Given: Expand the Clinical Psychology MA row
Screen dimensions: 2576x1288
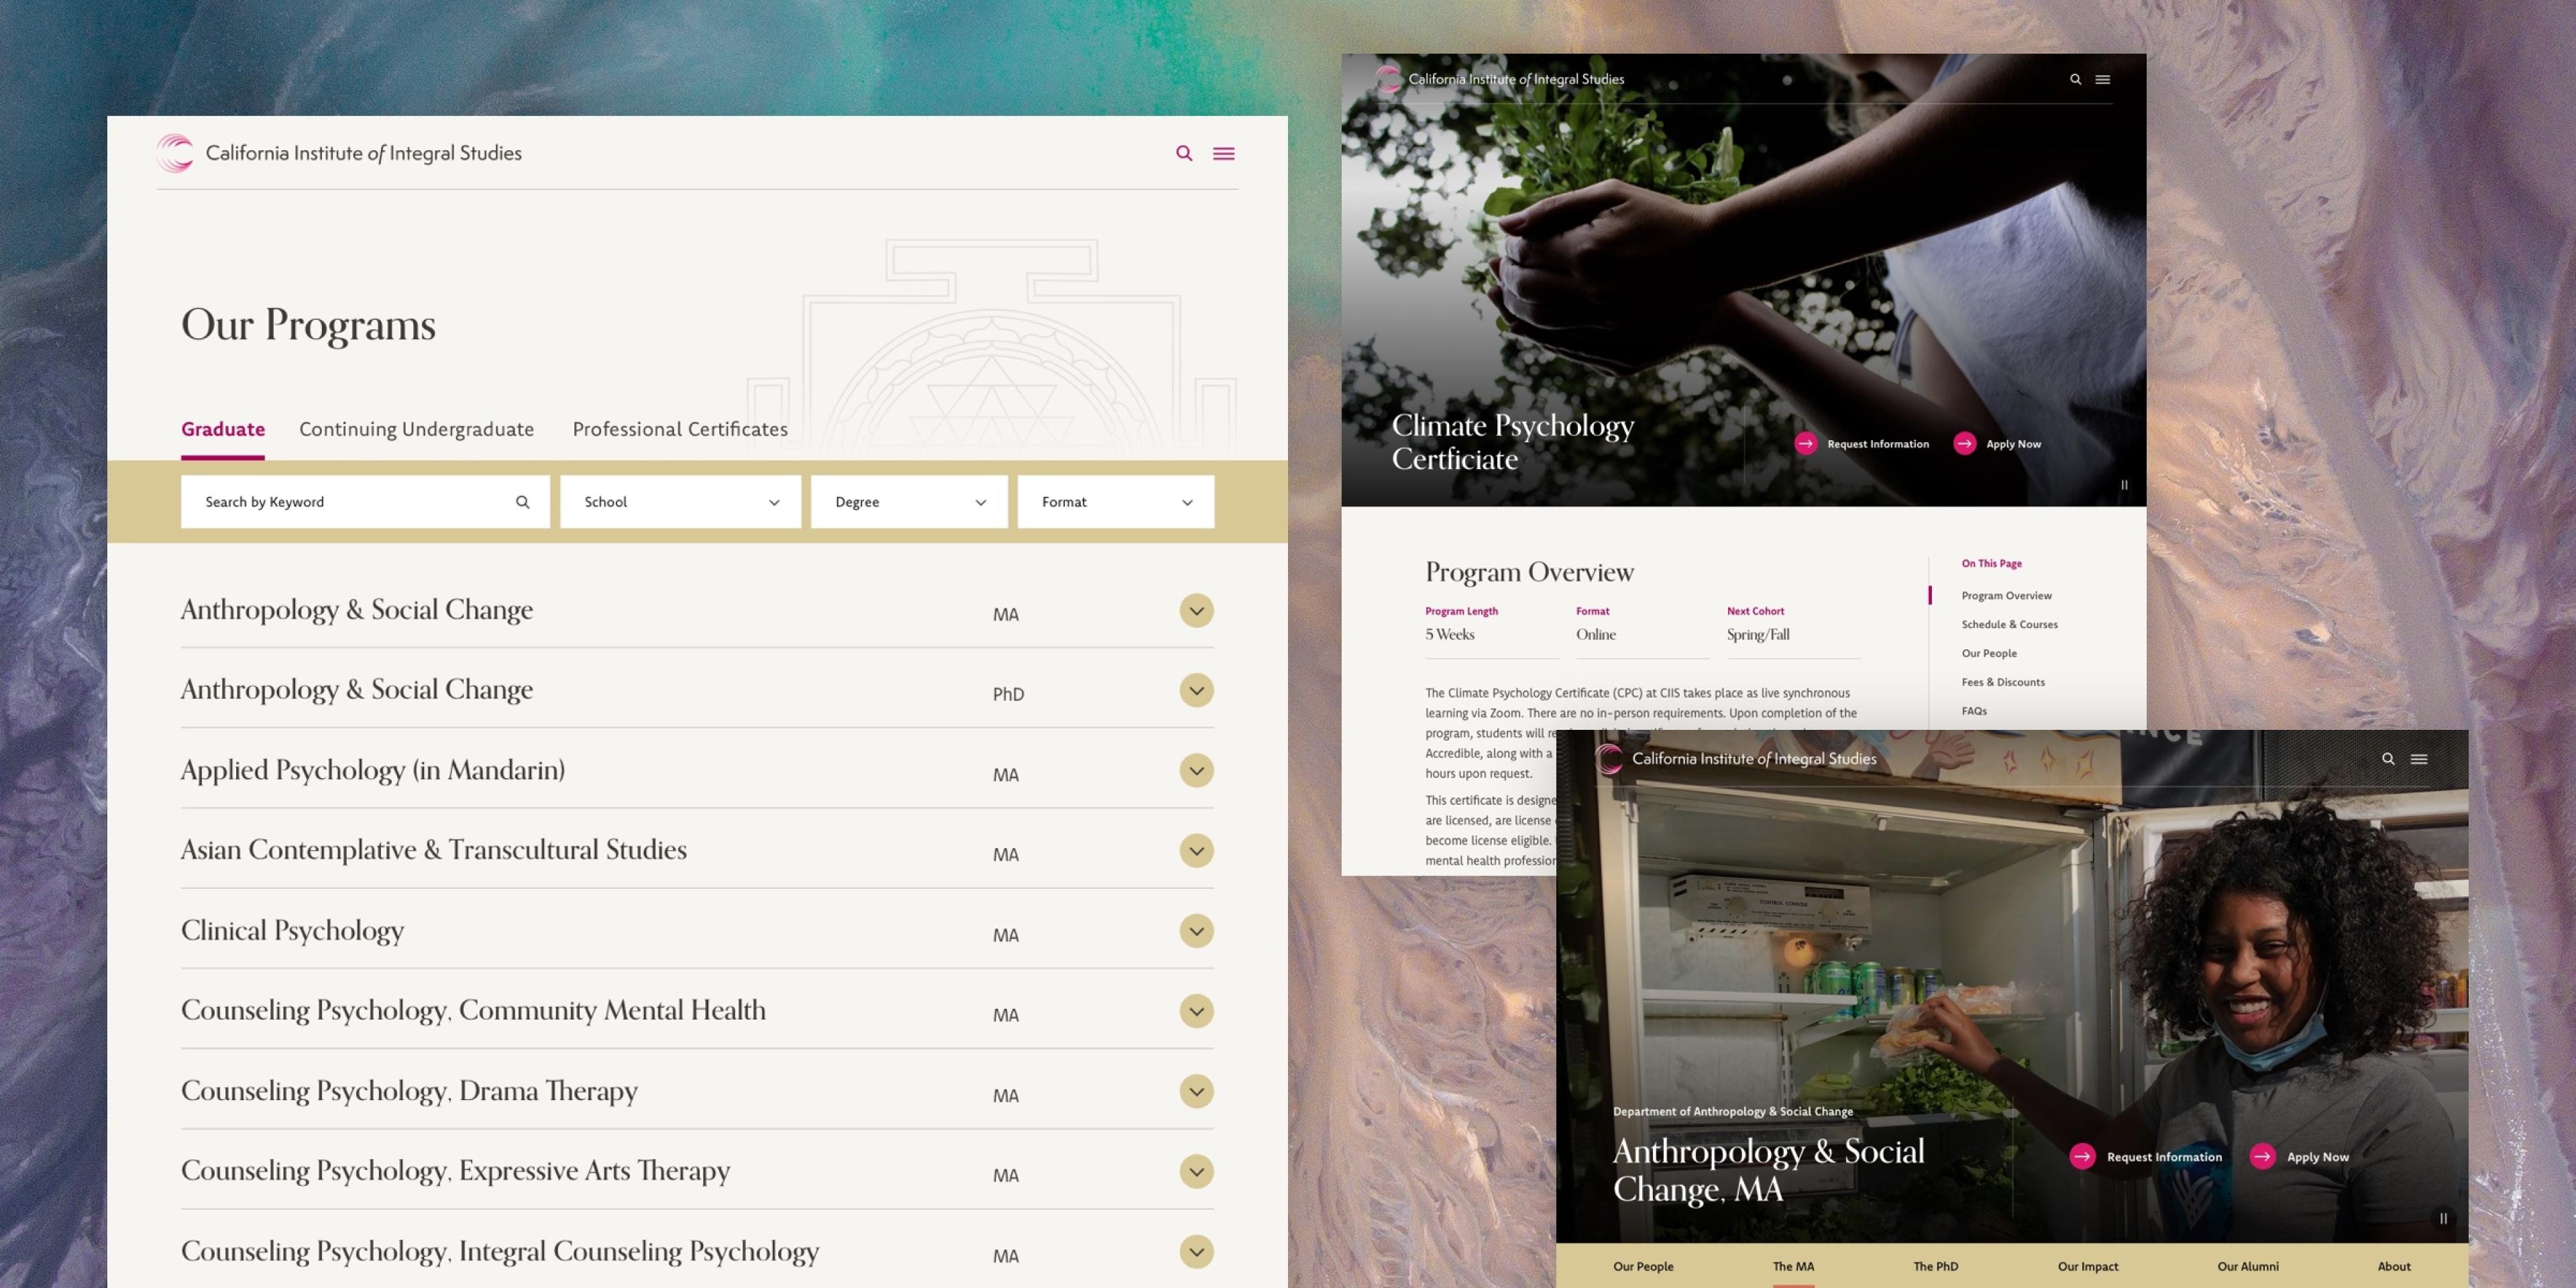Looking at the screenshot, I should click(x=1196, y=931).
